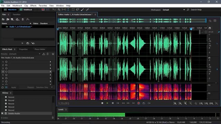Click the blue playhead marker on timeline

(191, 29)
